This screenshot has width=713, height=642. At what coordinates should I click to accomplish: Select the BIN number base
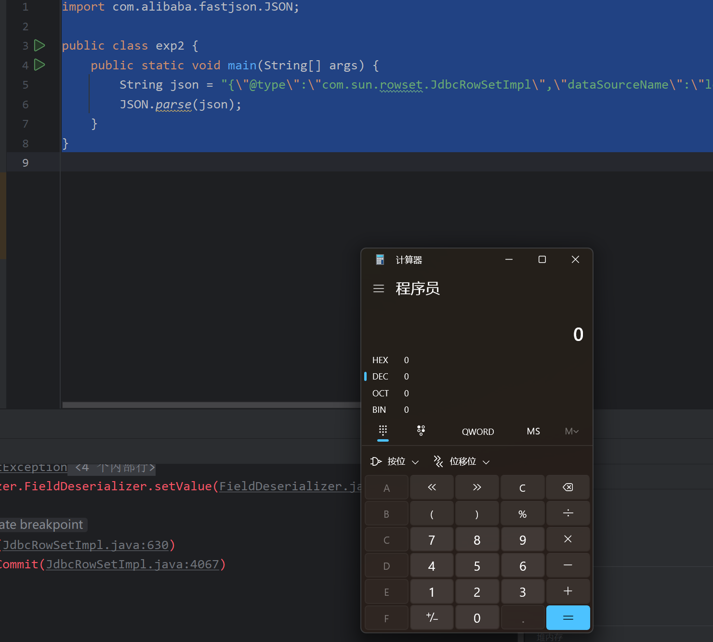[379, 410]
